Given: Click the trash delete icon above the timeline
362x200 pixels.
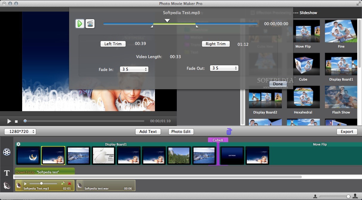Looking at the screenshot, I should click(x=229, y=131).
